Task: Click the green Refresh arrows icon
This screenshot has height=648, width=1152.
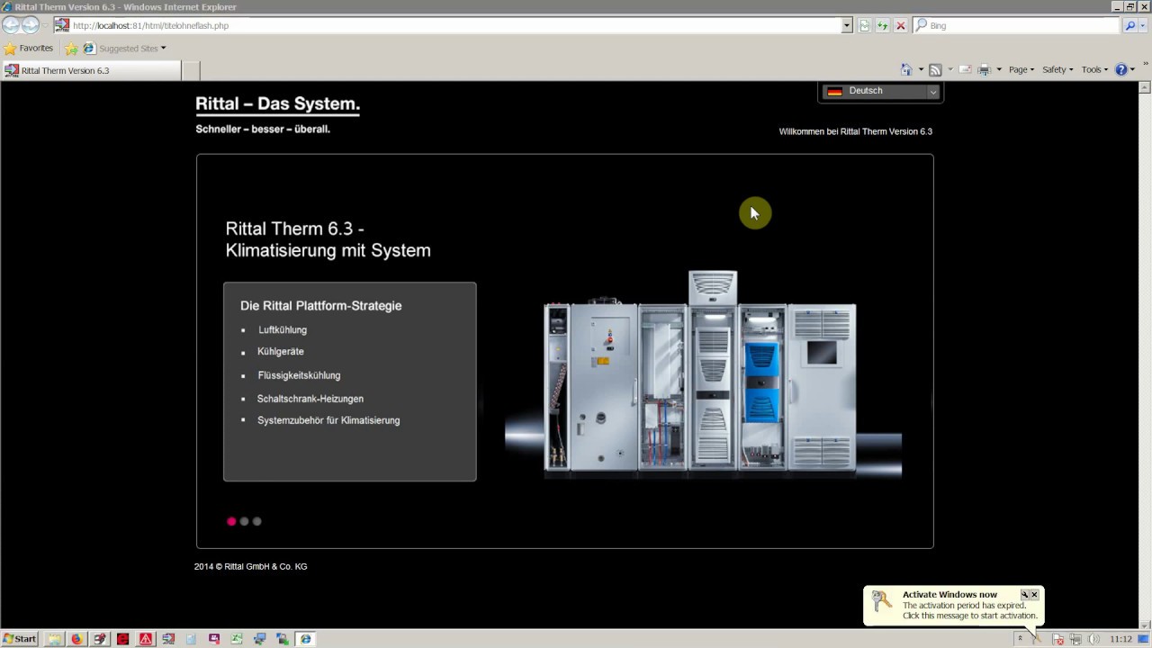Action: [x=883, y=25]
